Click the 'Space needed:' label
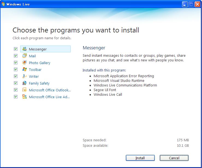The height and width of the screenshot is (168, 202). coord(94,140)
